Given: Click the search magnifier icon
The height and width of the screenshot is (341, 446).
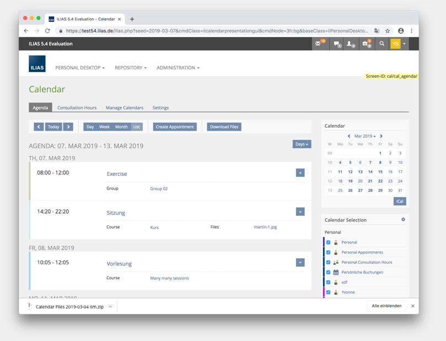Looking at the screenshot, I should tap(381, 44).
